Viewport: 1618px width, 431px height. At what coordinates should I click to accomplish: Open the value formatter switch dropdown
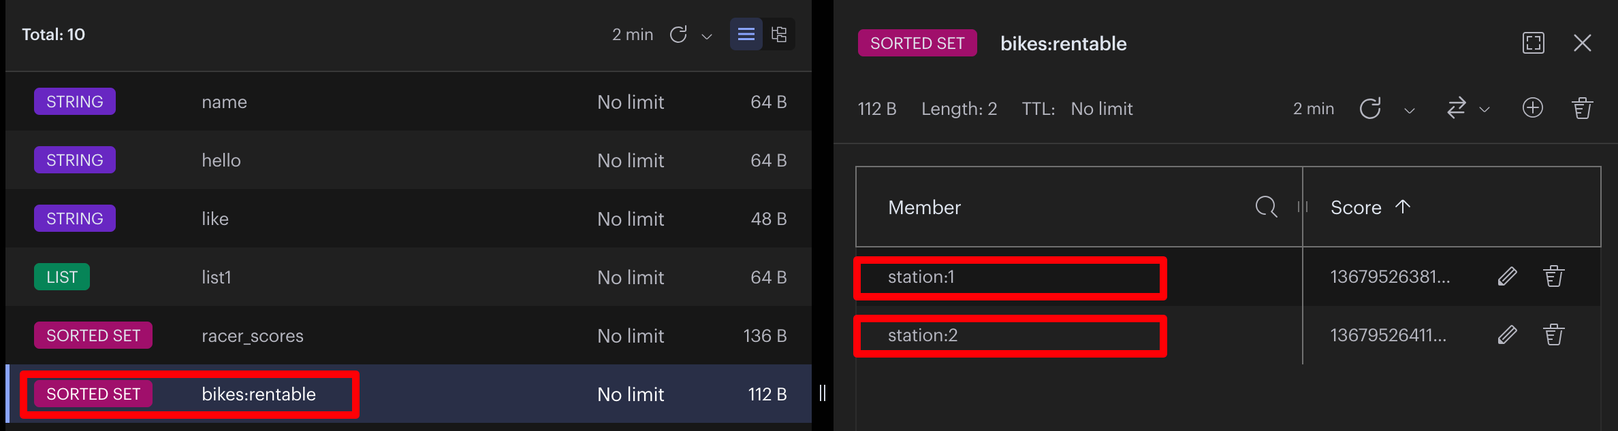pos(1467,109)
